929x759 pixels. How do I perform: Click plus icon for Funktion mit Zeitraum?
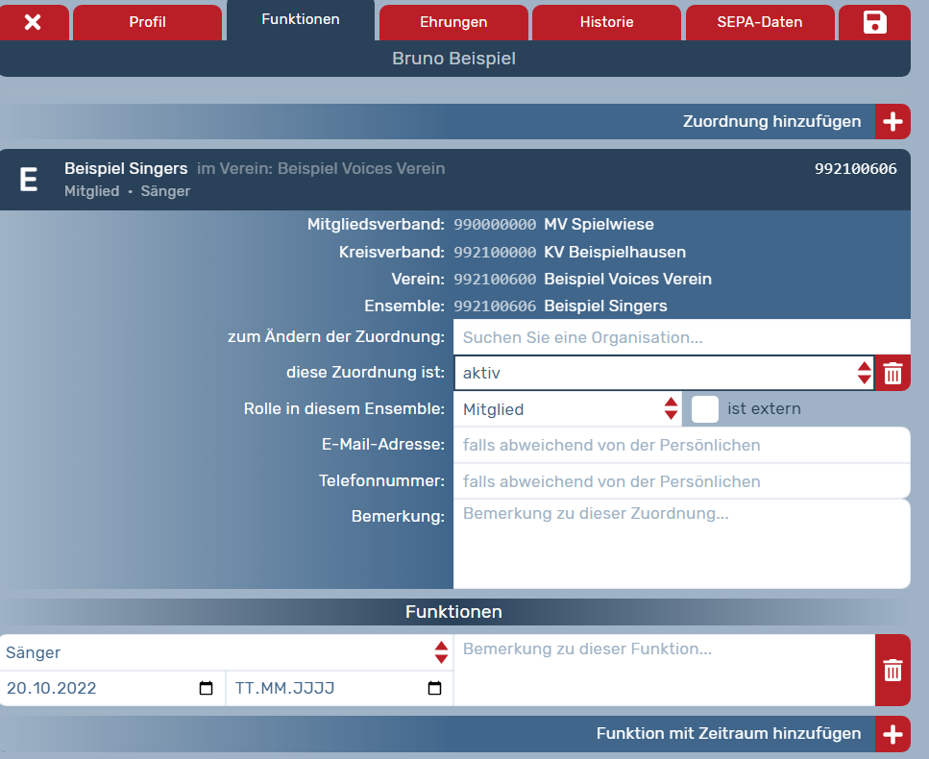(892, 734)
